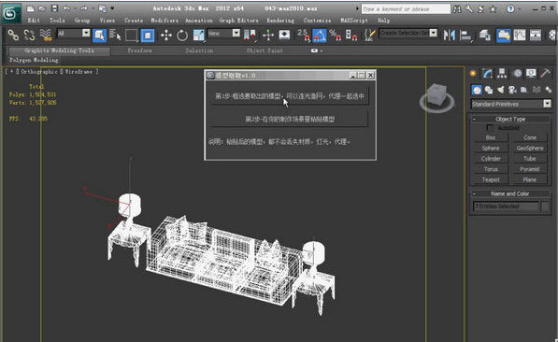Screen dimensions: 558x342
Task: Expand the quick access toolbar customize arrow
Action: (x=112, y=8)
